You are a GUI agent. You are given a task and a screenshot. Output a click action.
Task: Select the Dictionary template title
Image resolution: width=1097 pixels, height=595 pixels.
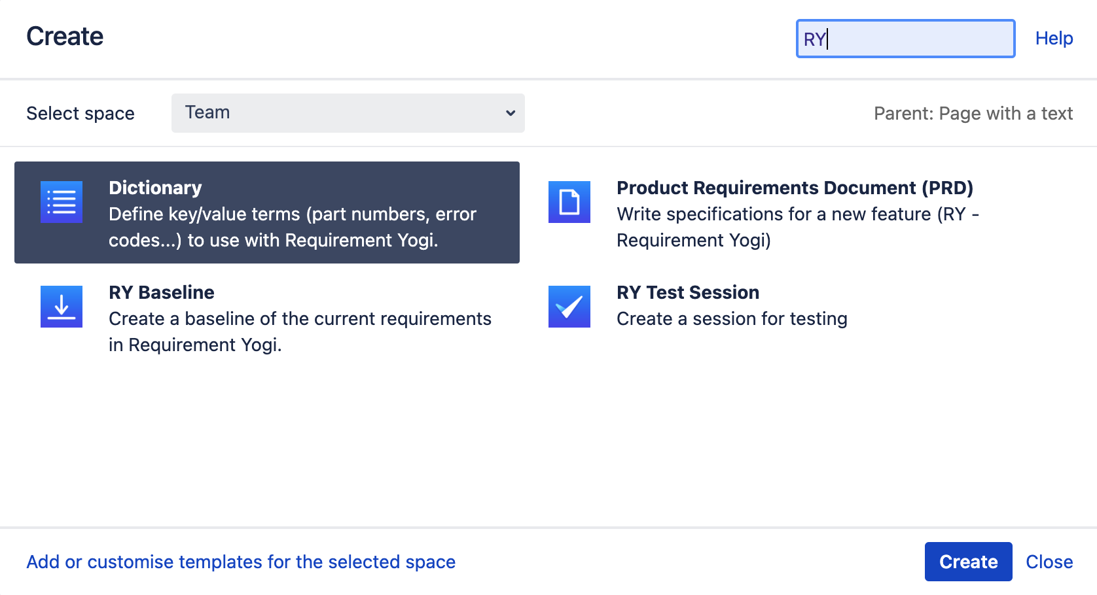pyautogui.click(x=155, y=188)
